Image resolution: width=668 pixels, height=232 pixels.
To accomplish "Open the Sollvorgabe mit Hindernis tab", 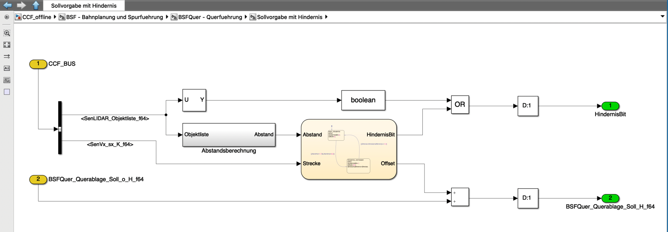I will tap(83, 5).
